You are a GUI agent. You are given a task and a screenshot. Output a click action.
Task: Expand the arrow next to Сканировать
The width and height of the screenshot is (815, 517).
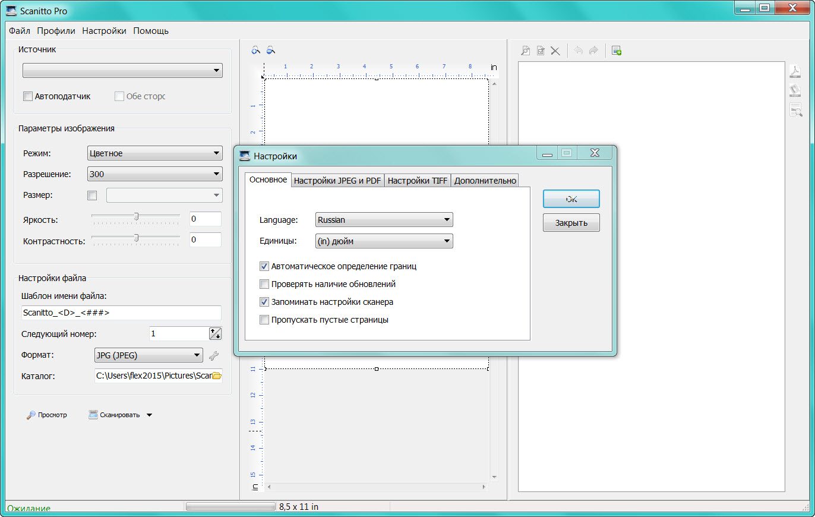click(150, 415)
